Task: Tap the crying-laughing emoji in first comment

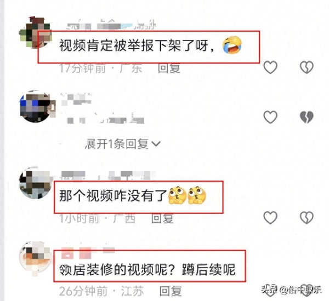Action: (x=232, y=45)
